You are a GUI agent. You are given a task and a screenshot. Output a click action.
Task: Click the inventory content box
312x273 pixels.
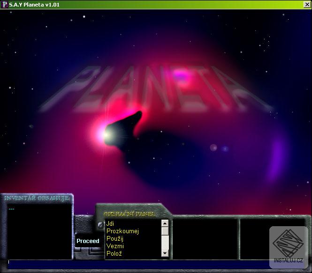[x=39, y=231]
